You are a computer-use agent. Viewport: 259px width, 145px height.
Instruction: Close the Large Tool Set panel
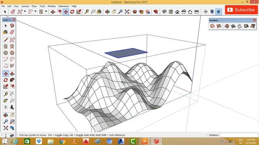pos(14,20)
